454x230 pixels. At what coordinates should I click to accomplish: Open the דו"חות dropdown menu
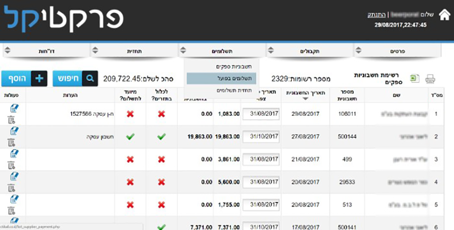point(47,51)
